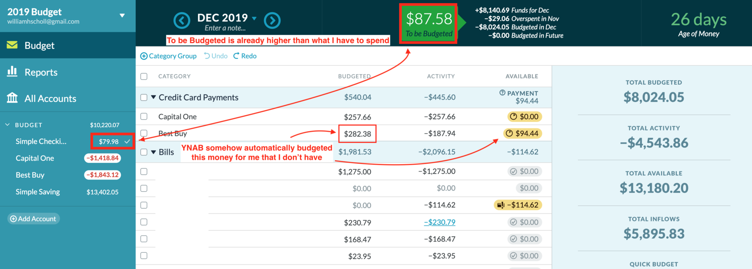Image resolution: width=752 pixels, height=269 pixels.
Task: Click the Undo button
Action: [x=216, y=56]
